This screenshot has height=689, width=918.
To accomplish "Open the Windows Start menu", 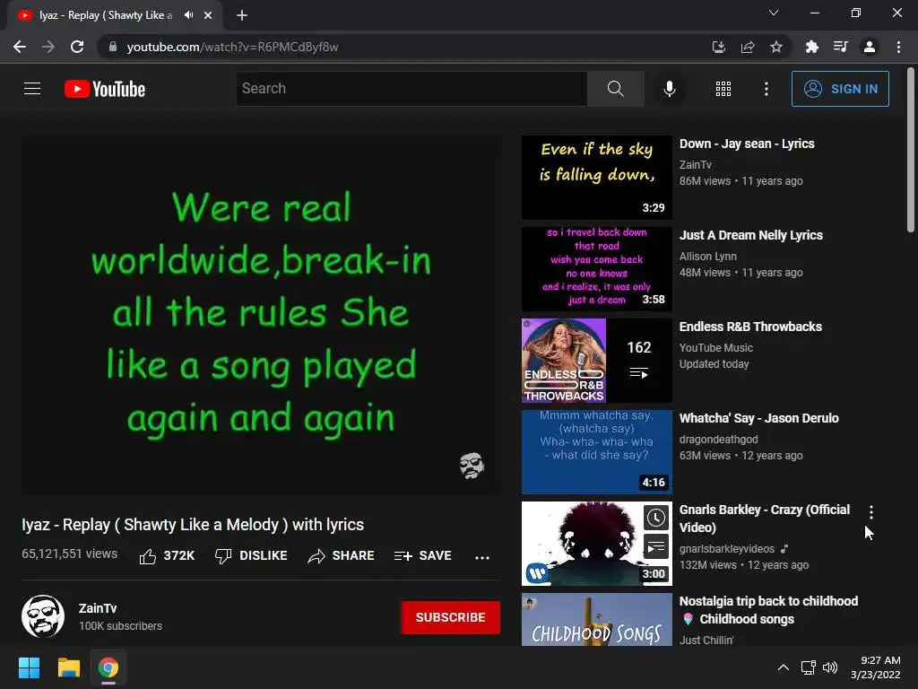I will pyautogui.click(x=29, y=667).
